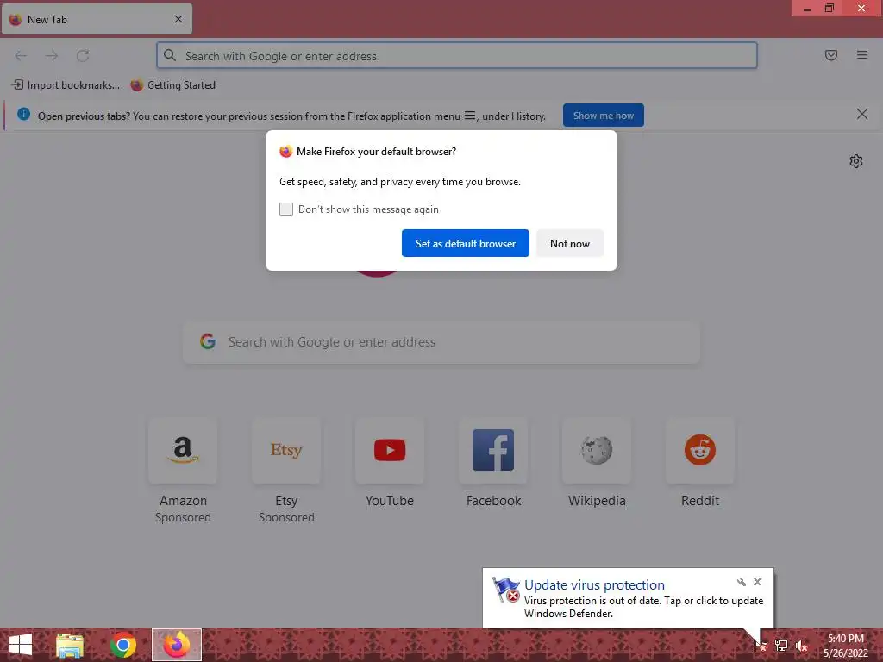This screenshot has height=662, width=883.
Task: Click the Action Center flag tray icon
Action: 760,645
